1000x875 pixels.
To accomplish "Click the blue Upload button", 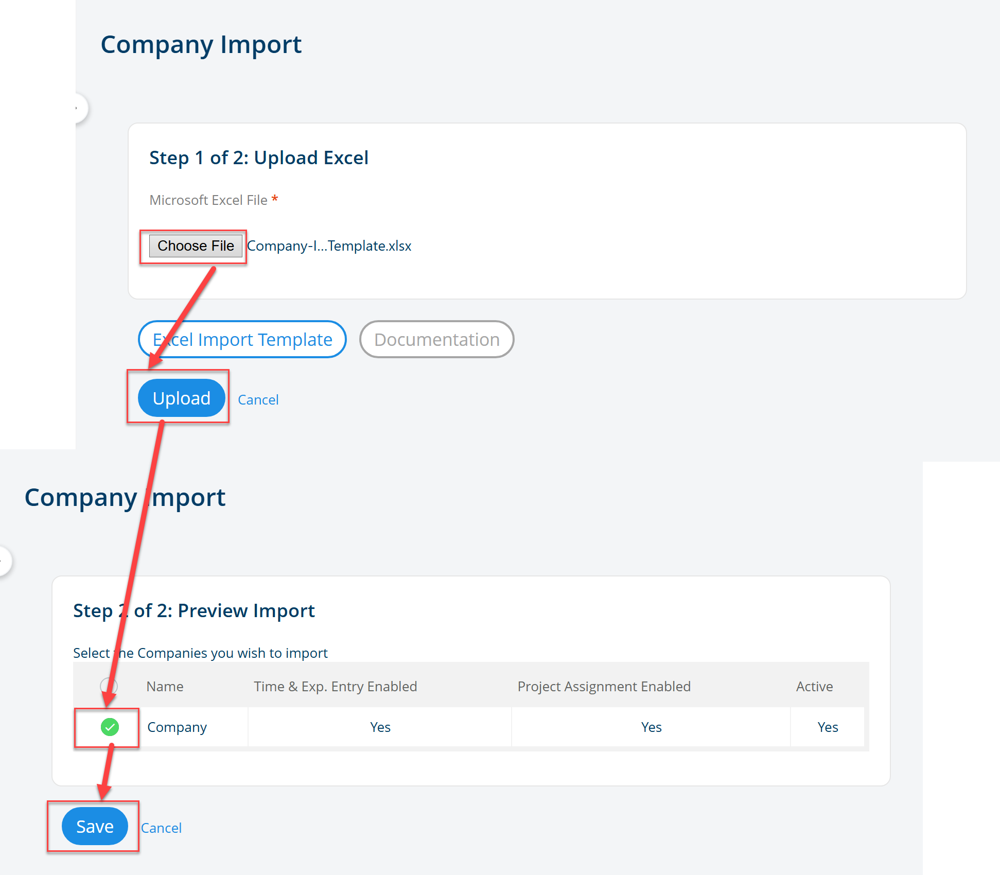I will 181,398.
